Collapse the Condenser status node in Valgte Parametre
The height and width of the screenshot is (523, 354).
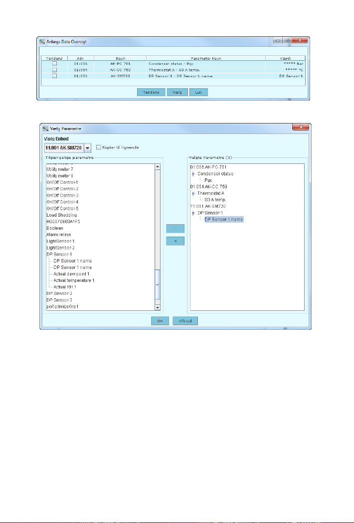coord(193,174)
